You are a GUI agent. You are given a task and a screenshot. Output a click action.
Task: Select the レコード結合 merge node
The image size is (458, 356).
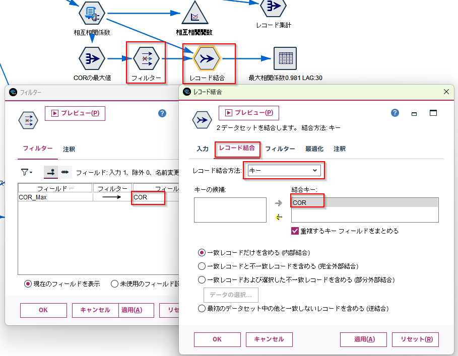[207, 58]
